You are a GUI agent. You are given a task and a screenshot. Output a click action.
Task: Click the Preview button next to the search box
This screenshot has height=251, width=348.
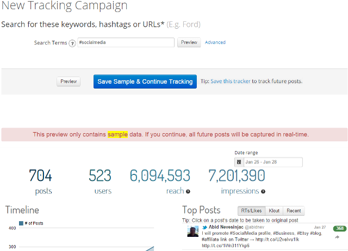pos(189,42)
